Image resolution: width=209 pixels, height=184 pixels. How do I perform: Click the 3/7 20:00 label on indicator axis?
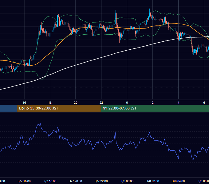76,181
